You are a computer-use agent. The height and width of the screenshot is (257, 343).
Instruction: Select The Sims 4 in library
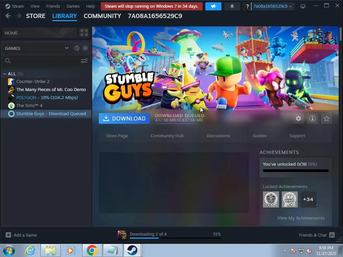coord(46,105)
